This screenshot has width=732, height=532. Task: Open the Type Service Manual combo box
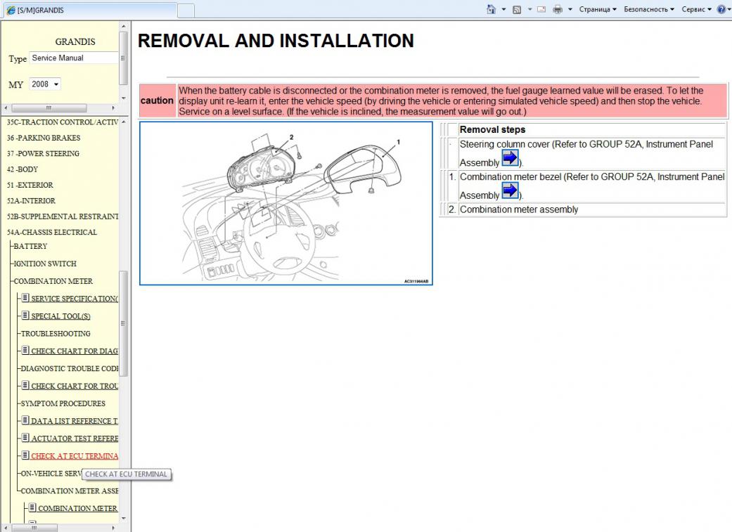coord(74,58)
